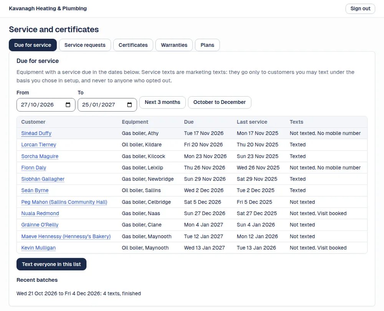Click the Recent batches heading

37,280
